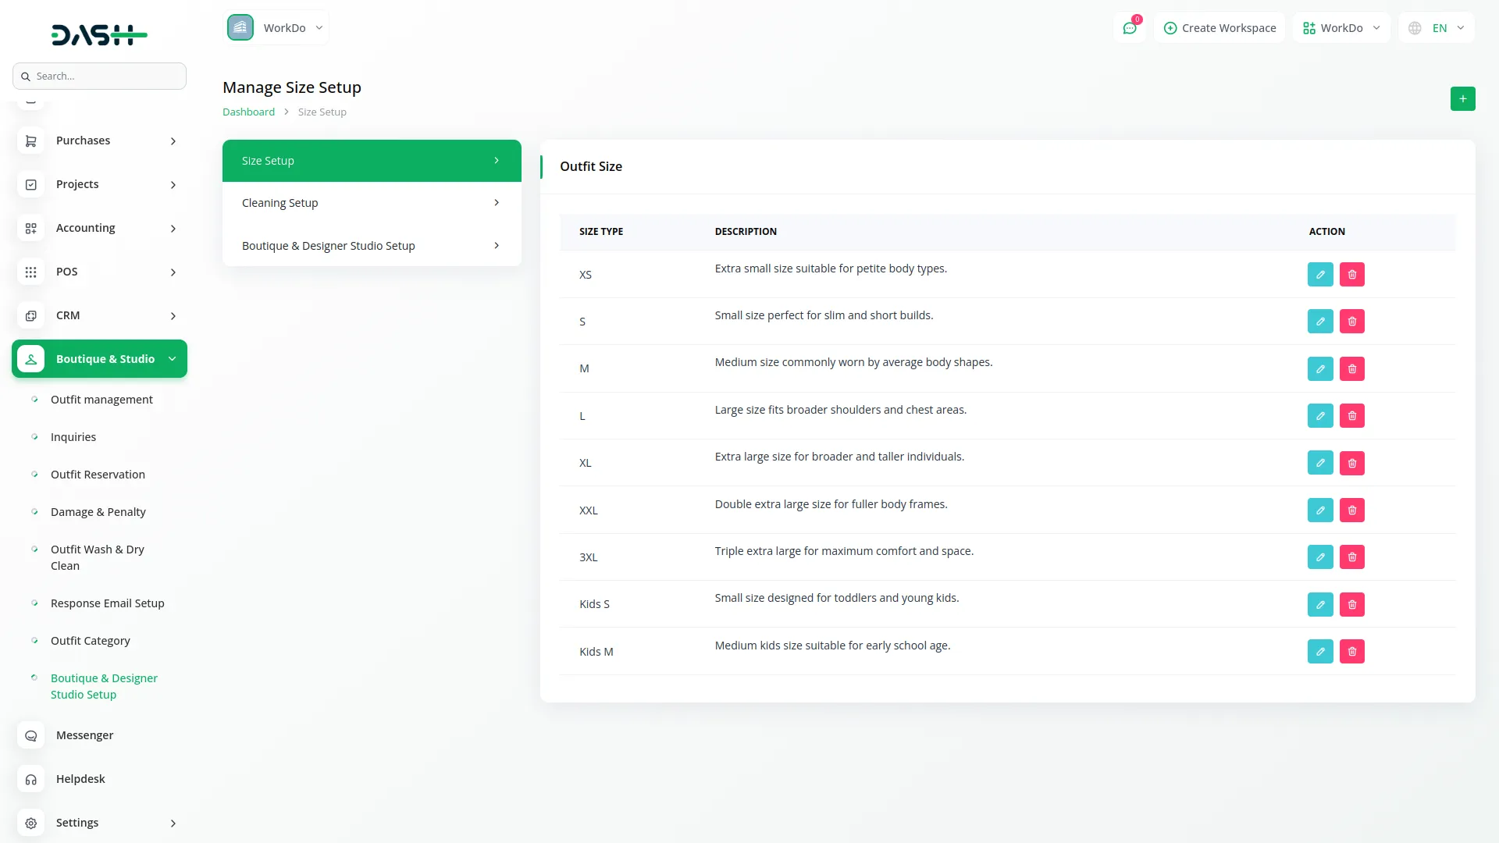Click the Create Workspace button
Screen dimensions: 1499x843
1219,28
